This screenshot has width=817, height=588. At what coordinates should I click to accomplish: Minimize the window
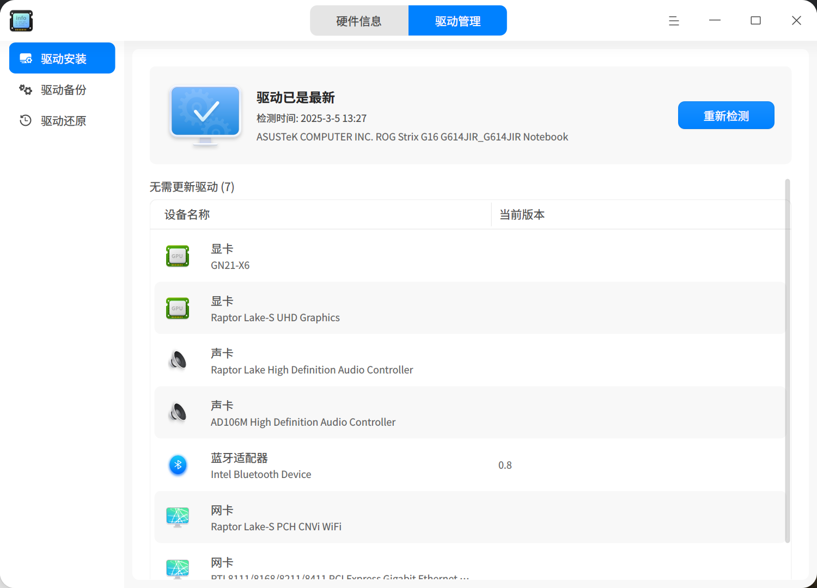(x=715, y=21)
